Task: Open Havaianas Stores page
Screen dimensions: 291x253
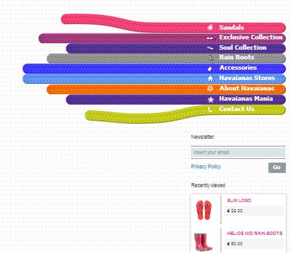Action: click(247, 78)
